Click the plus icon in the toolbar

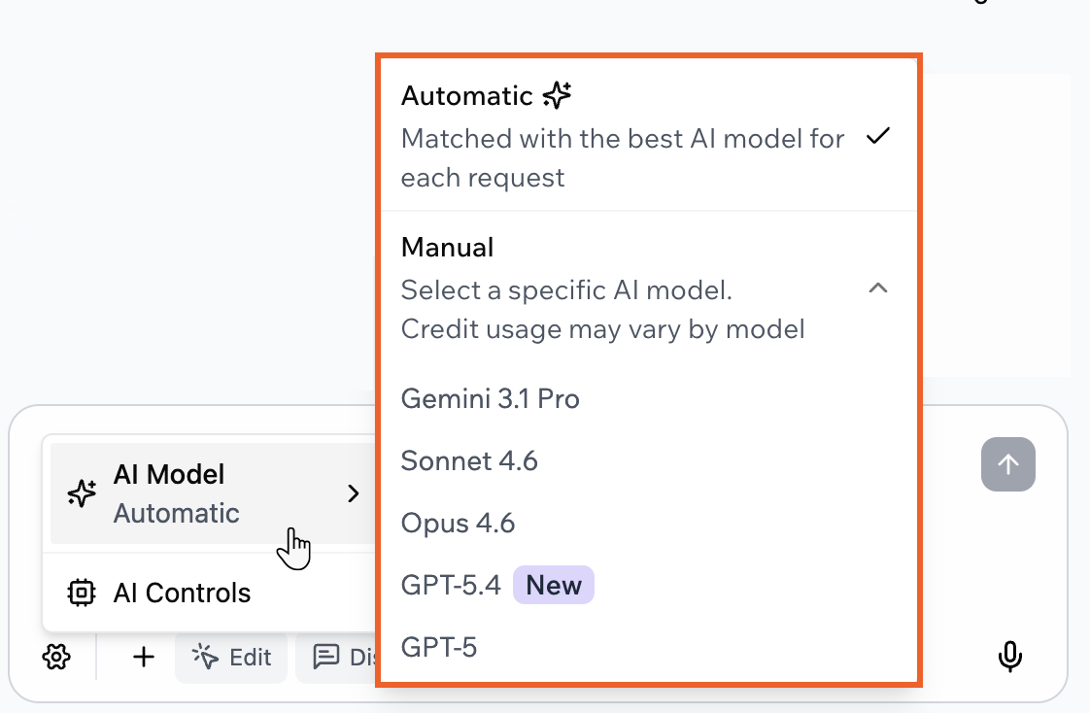tap(143, 657)
